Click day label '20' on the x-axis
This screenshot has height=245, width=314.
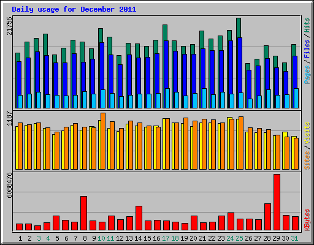(193, 238)
